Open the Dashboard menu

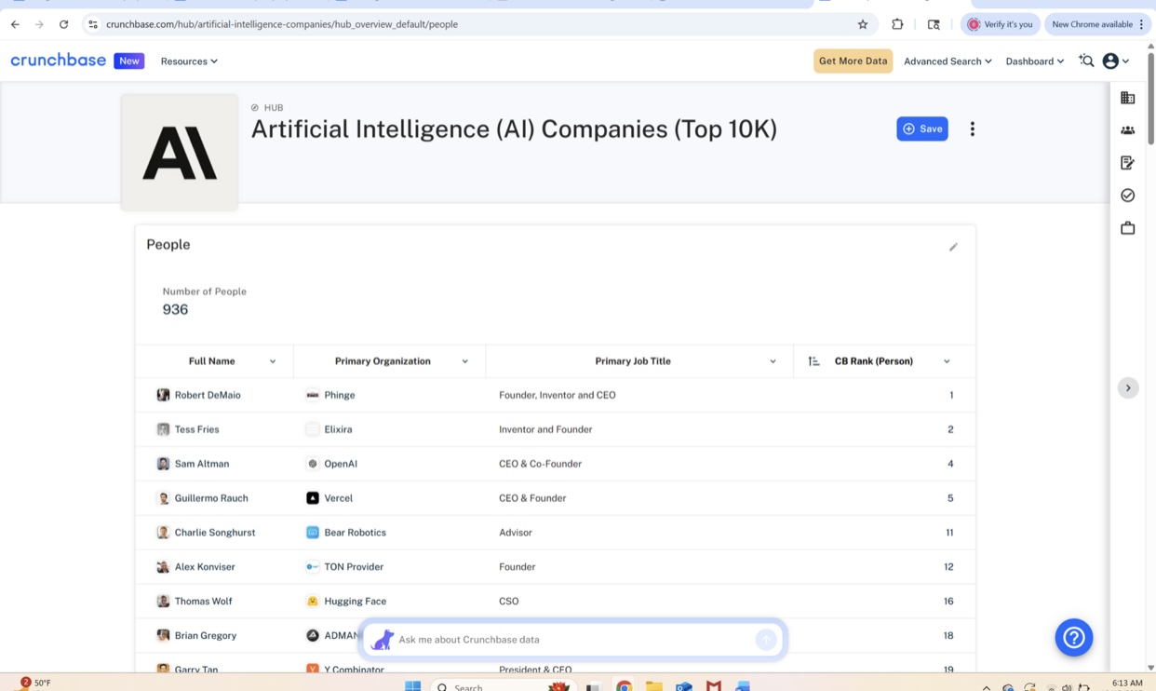[1034, 61]
